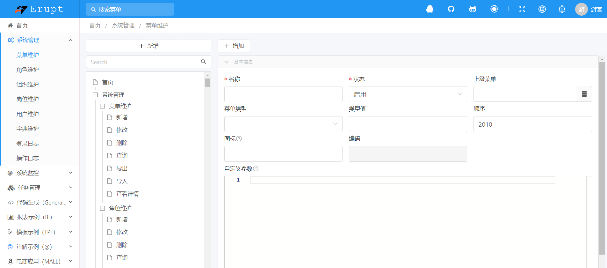Focus the 名称 input field
This screenshot has height=268, width=607.
click(283, 94)
